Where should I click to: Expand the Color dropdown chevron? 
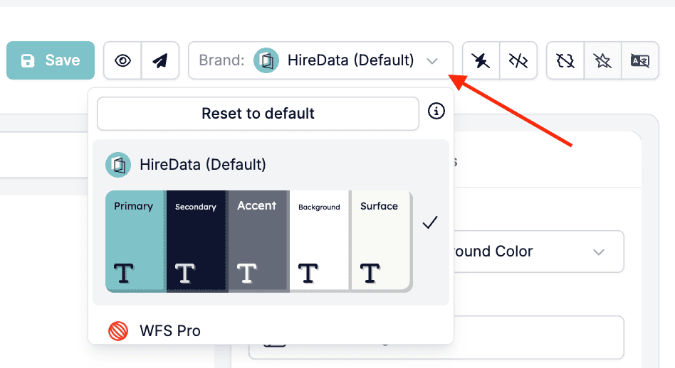point(599,252)
